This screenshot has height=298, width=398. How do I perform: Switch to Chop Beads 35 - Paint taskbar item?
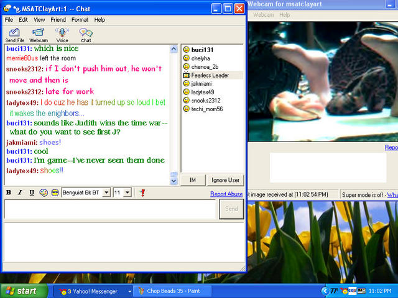[172, 291]
